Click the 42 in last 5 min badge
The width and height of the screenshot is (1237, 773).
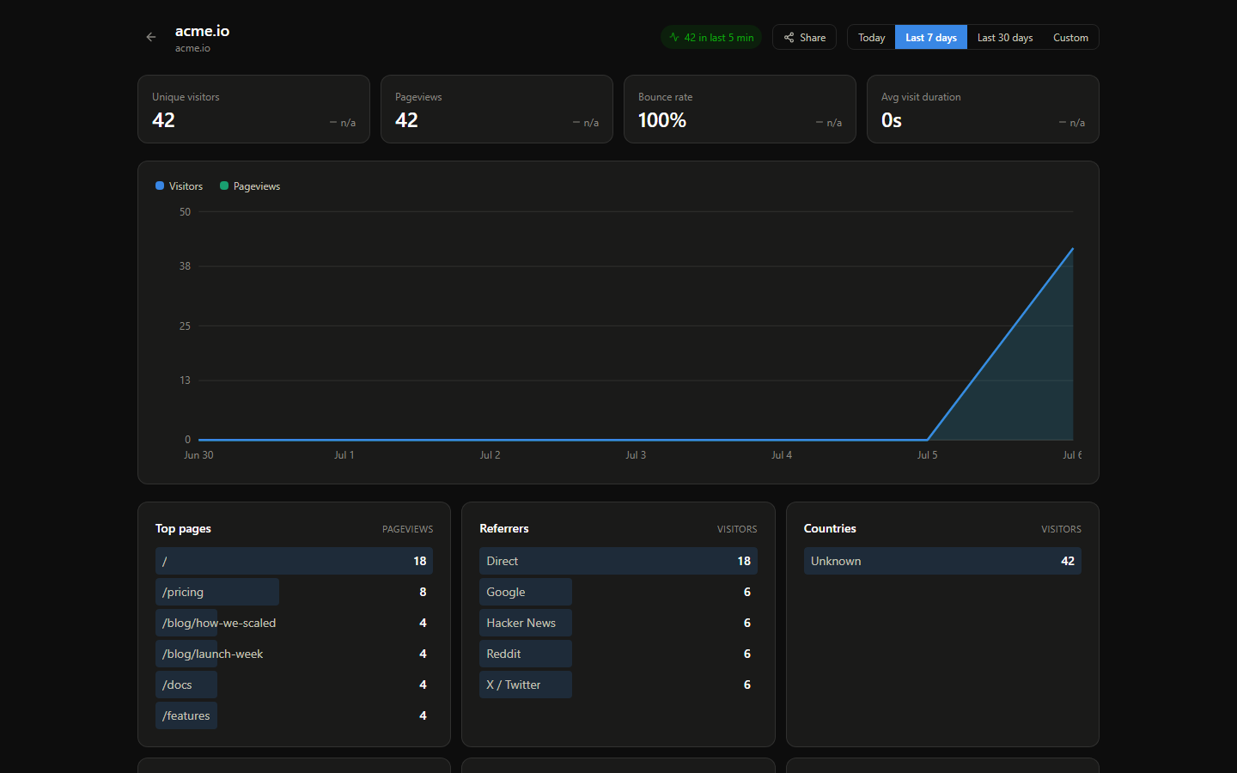point(711,37)
